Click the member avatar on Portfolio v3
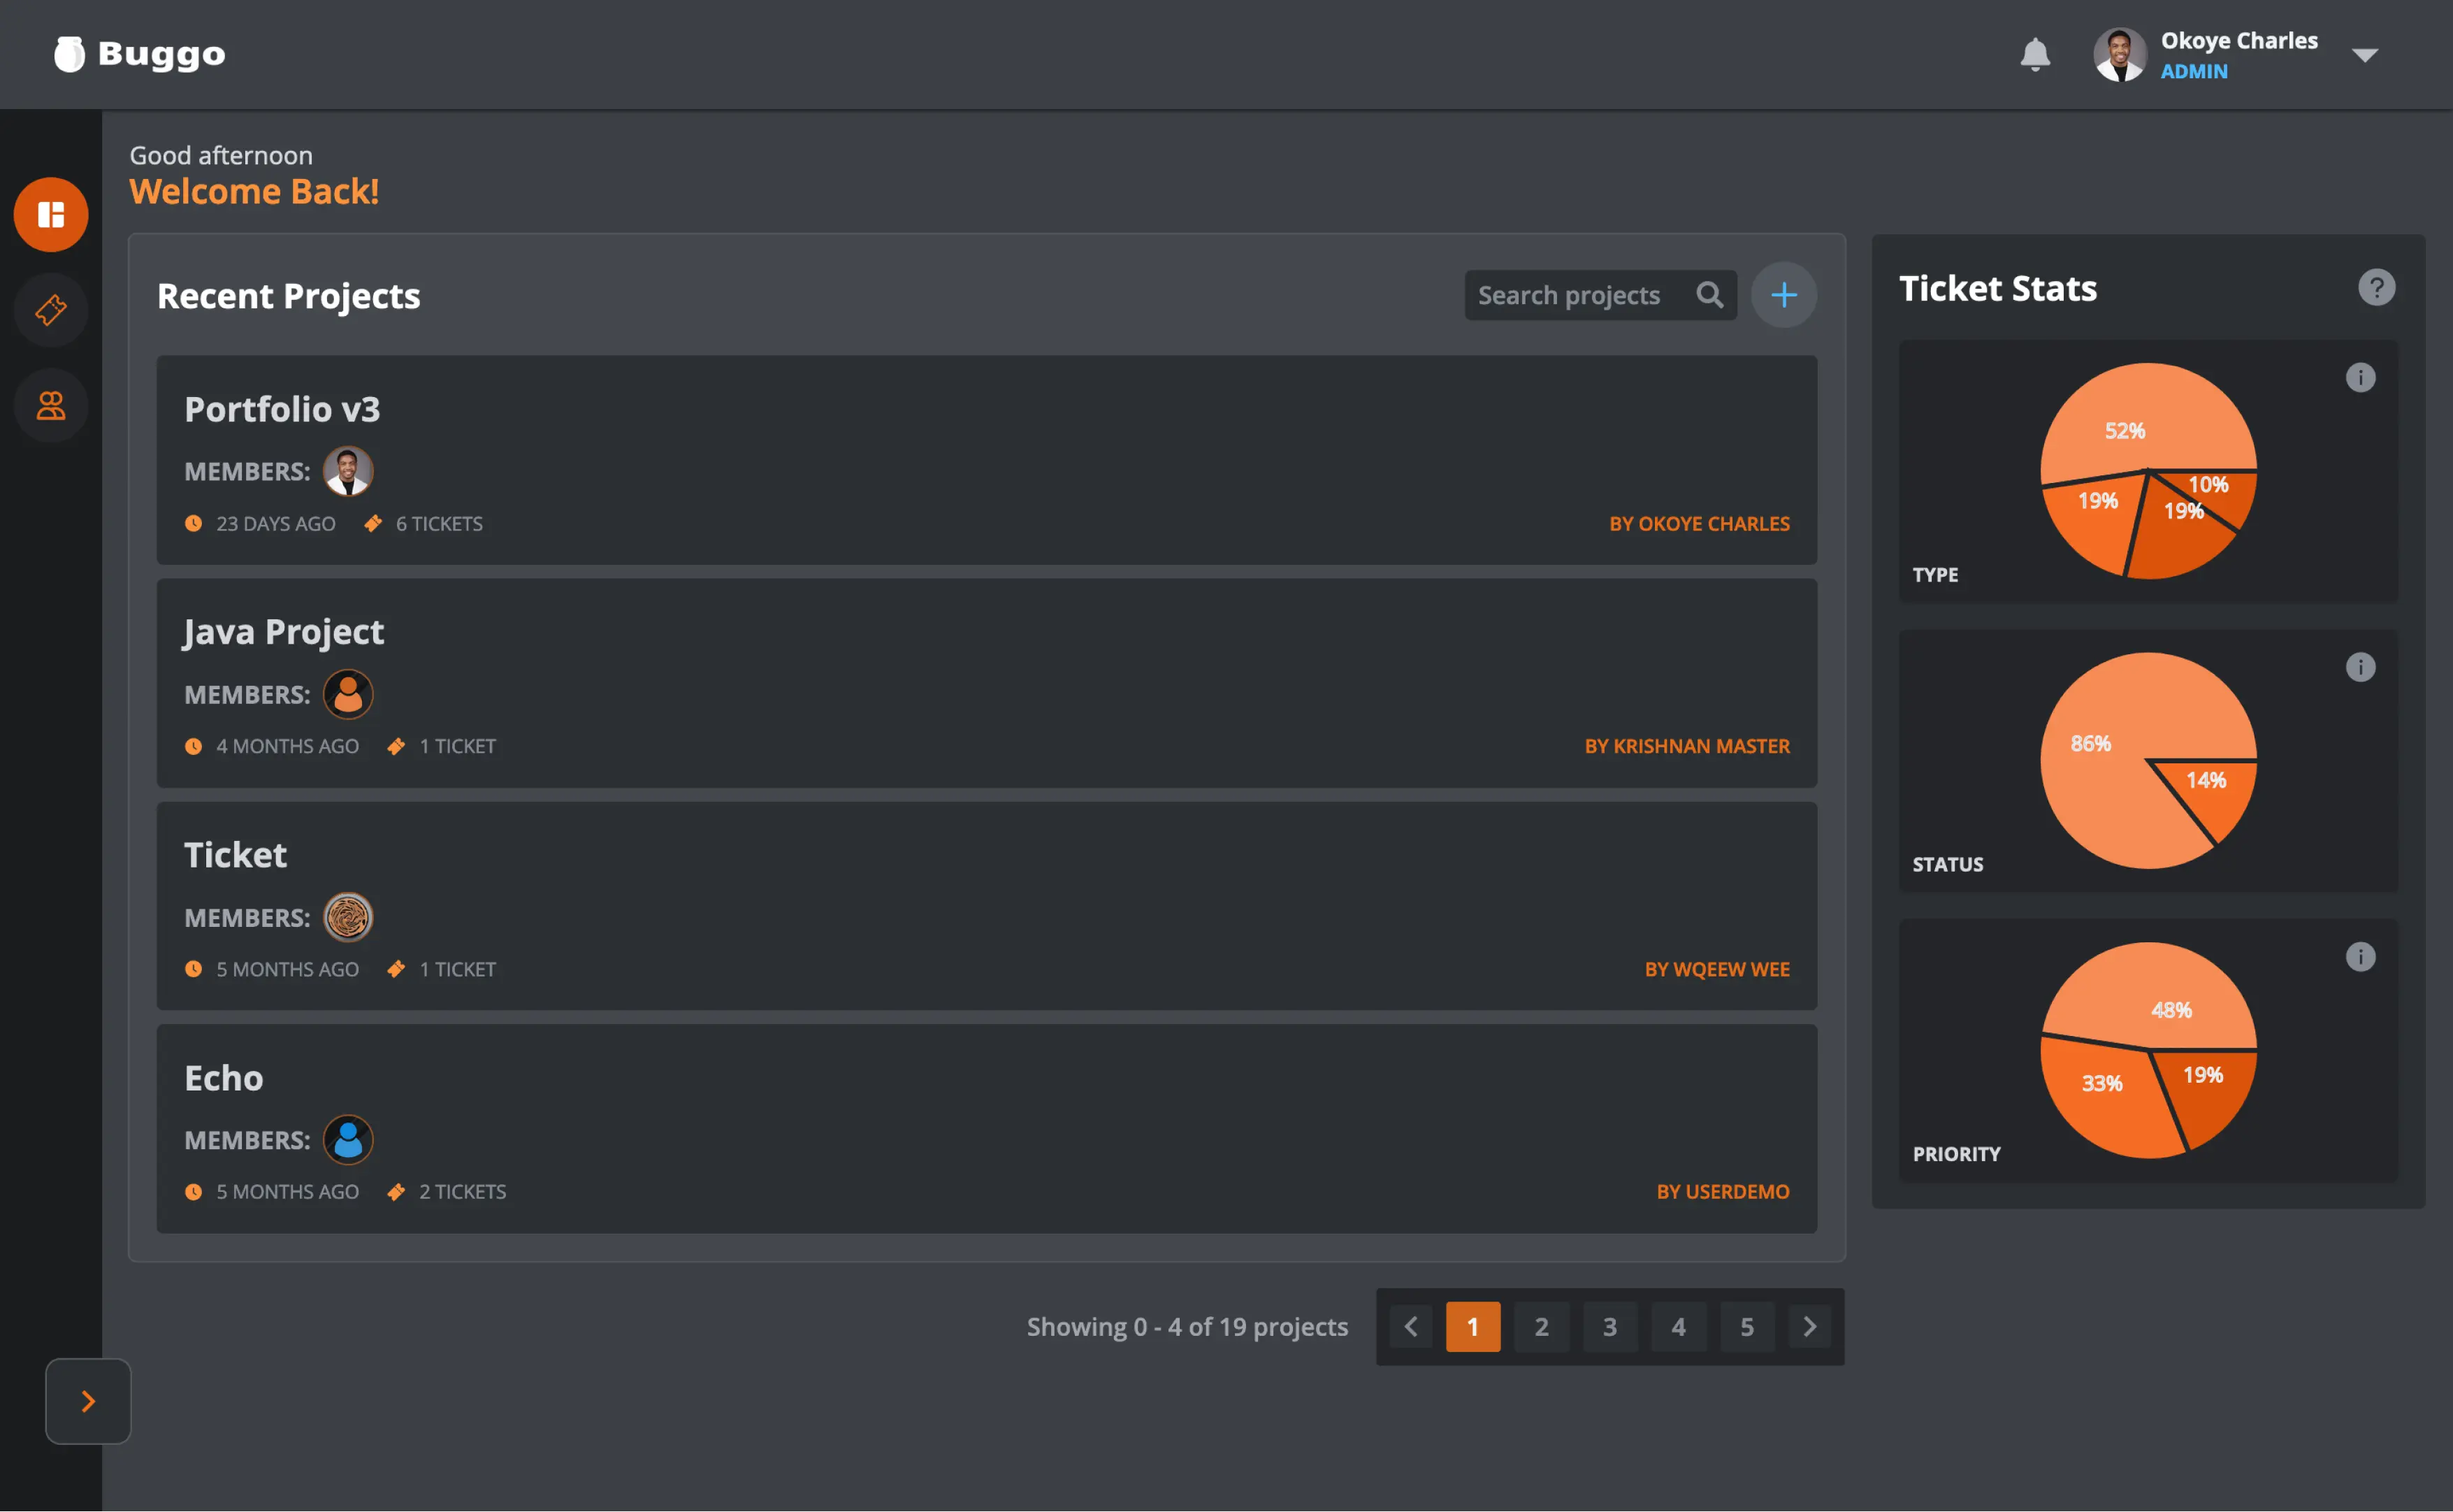The width and height of the screenshot is (2453, 1512). click(x=348, y=470)
